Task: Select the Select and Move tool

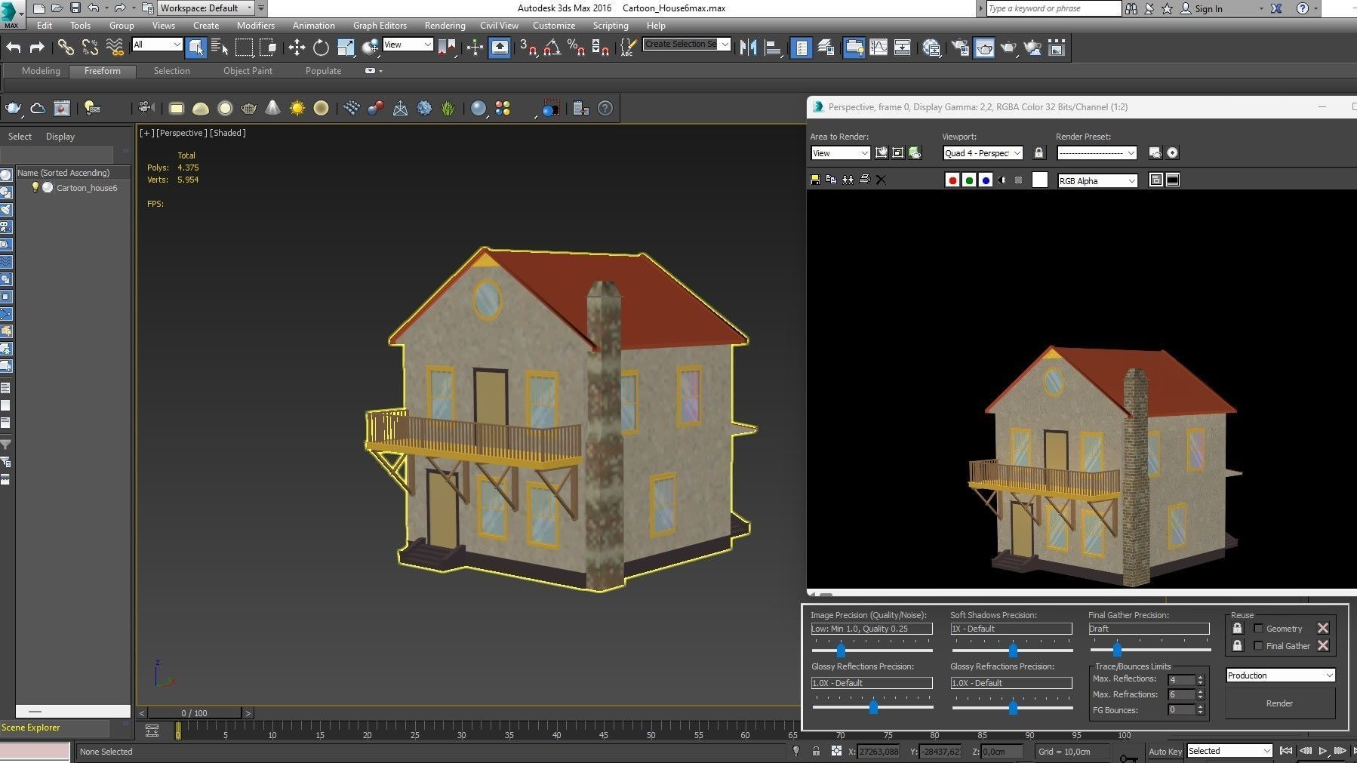Action: tap(297, 48)
